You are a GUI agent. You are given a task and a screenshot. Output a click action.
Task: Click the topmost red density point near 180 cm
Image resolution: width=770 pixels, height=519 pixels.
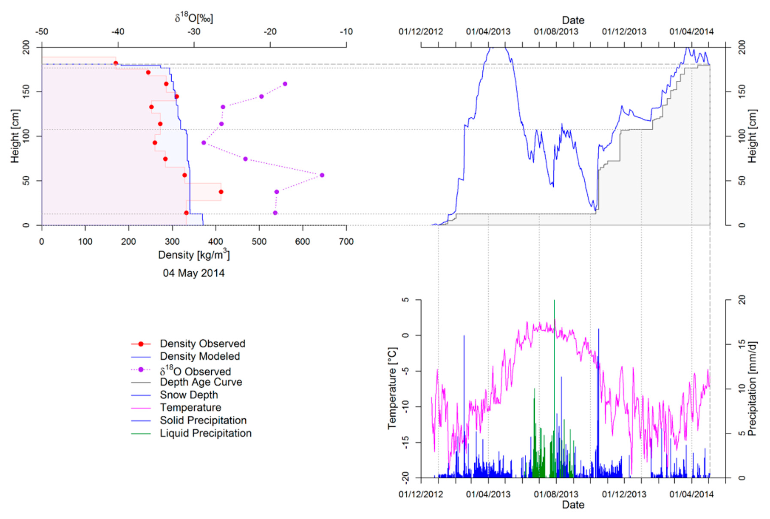116,63
